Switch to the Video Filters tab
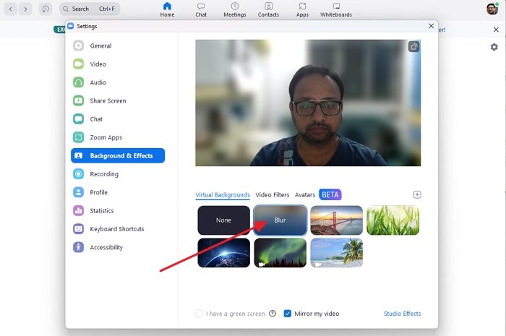The image size is (506, 336). (x=273, y=195)
